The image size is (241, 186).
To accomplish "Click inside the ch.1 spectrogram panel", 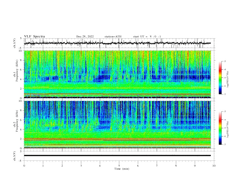I will click(x=117, y=74).
